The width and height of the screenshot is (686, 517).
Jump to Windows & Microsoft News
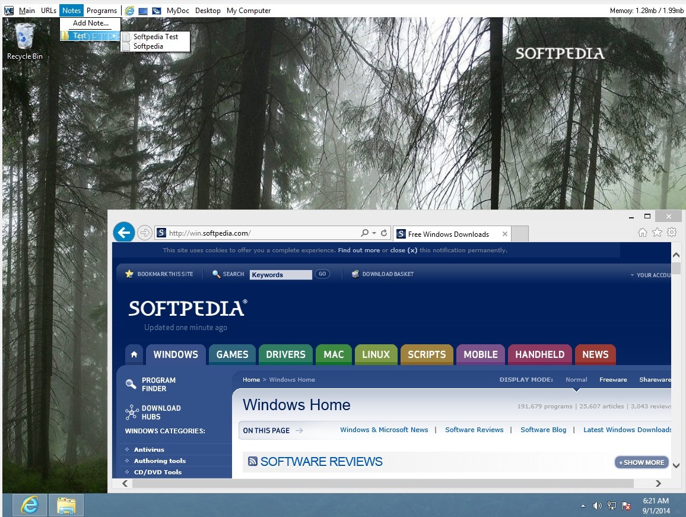click(384, 430)
